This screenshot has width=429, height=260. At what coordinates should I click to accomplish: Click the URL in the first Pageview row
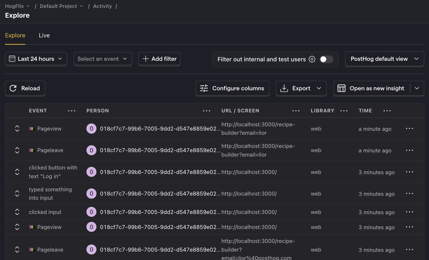[258, 129]
